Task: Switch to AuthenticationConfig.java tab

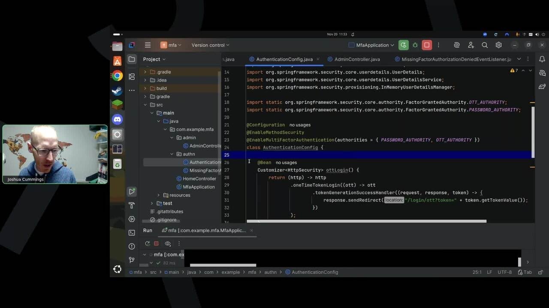Action: [284, 59]
